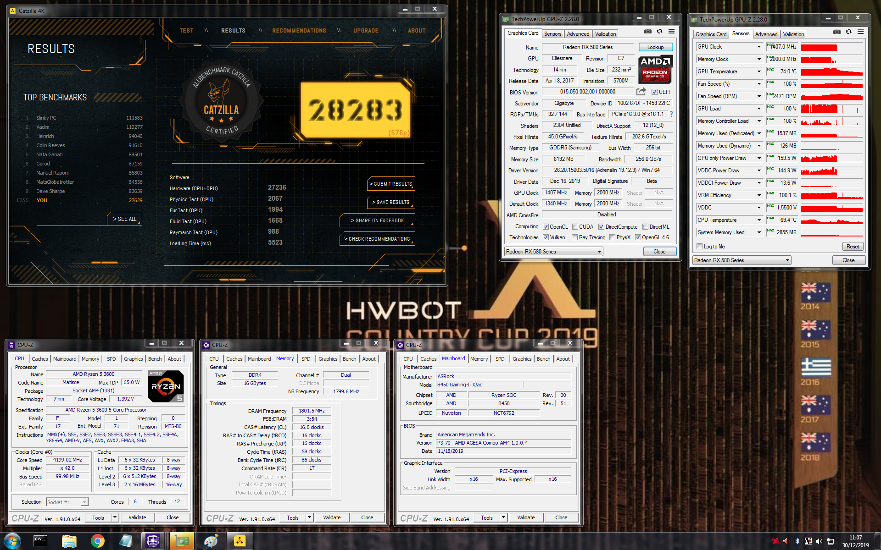881x550 pixels.
Task: Open the TEST tab in Catzilla
Action: click(186, 31)
